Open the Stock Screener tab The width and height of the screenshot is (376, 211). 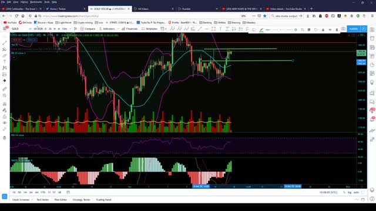tap(21, 200)
